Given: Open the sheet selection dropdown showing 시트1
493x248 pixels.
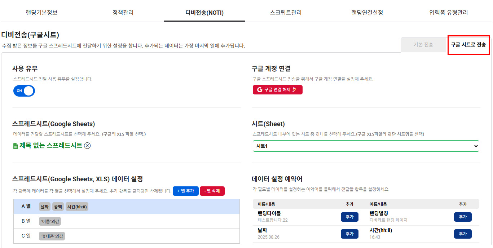Looking at the screenshot, I should [366, 146].
